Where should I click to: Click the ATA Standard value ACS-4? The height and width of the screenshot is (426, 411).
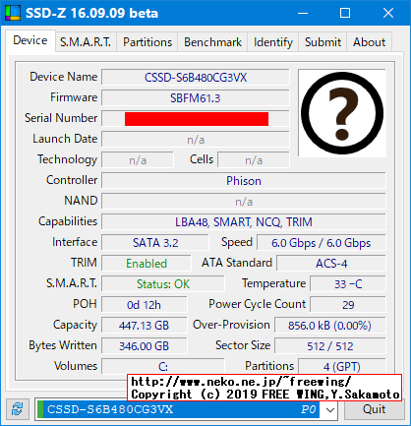pos(331,264)
